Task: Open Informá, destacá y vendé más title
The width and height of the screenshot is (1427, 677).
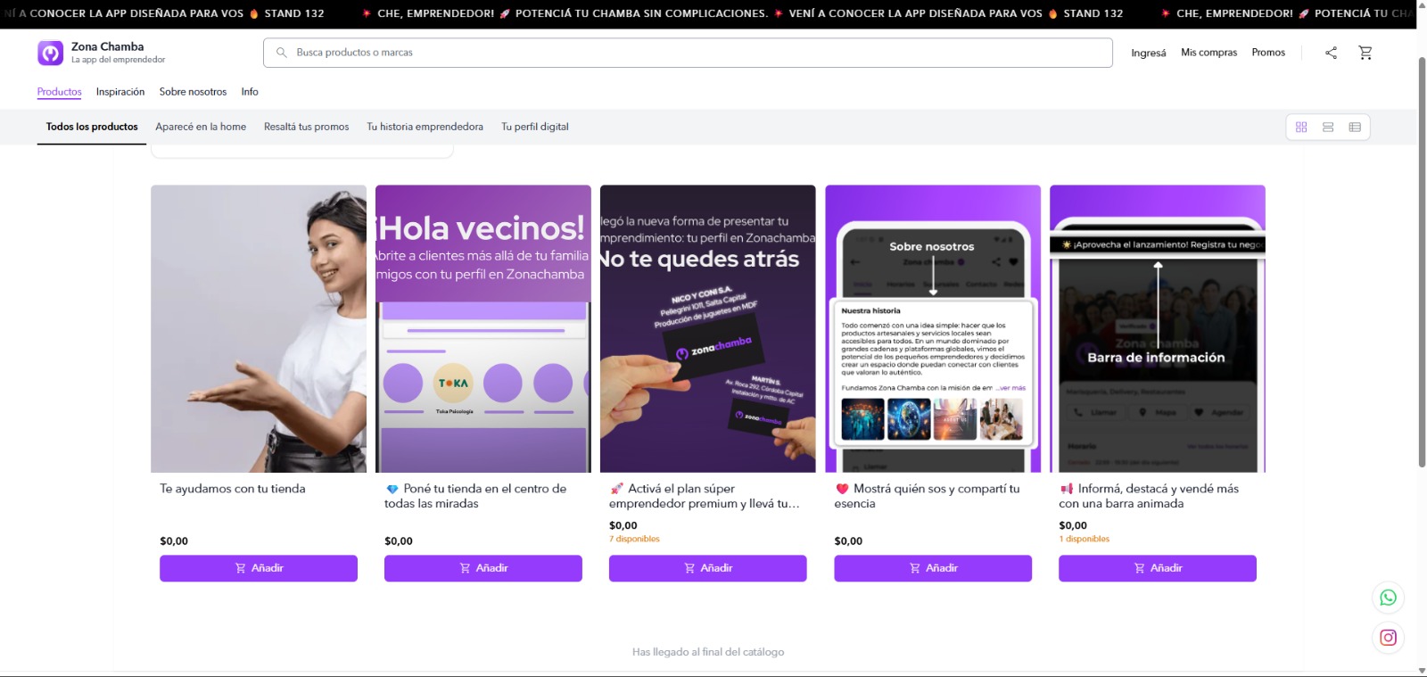Action: [x=1149, y=496]
